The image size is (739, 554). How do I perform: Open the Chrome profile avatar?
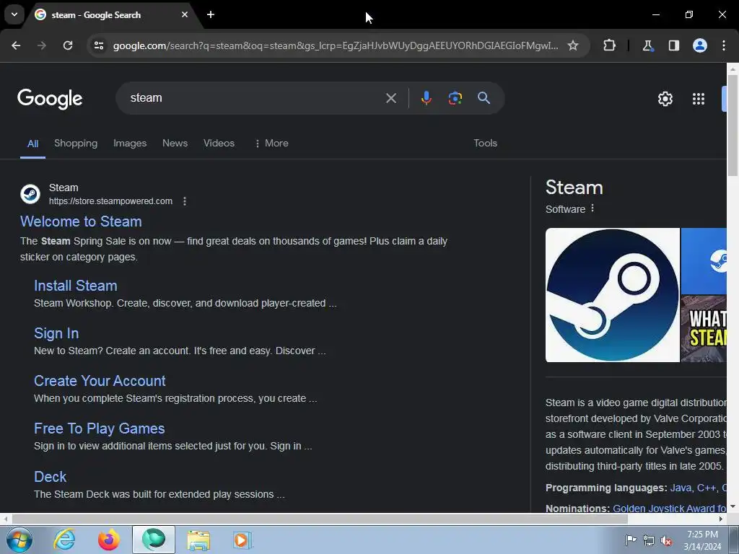[699, 45]
